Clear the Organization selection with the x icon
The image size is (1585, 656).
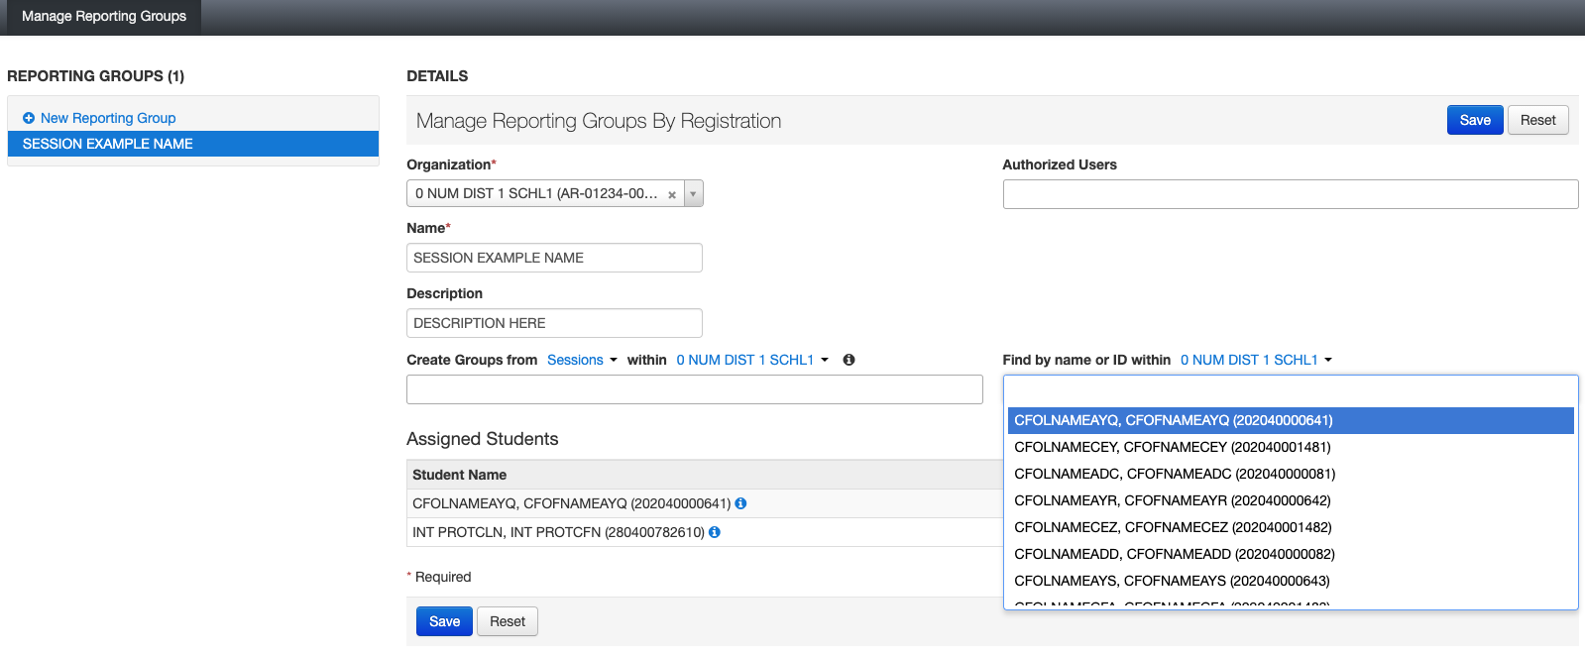(672, 194)
